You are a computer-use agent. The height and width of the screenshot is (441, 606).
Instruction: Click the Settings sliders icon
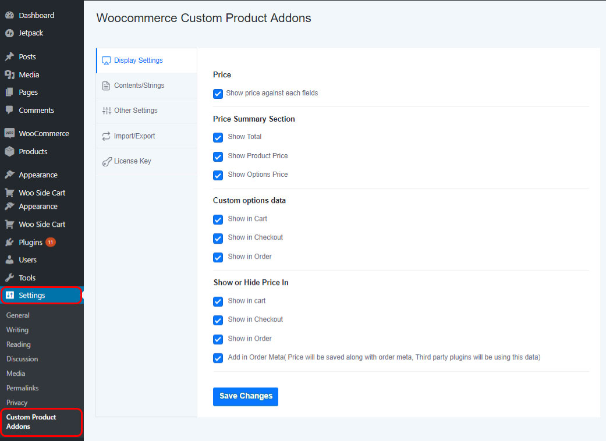(10, 296)
